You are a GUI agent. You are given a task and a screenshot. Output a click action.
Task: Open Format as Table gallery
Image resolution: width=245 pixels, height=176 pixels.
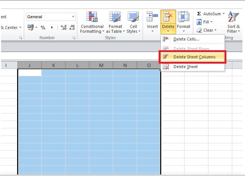point(115,22)
